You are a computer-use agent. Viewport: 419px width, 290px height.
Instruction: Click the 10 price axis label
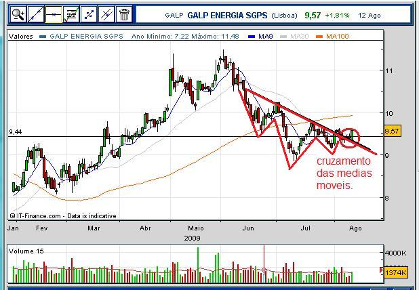point(389,113)
